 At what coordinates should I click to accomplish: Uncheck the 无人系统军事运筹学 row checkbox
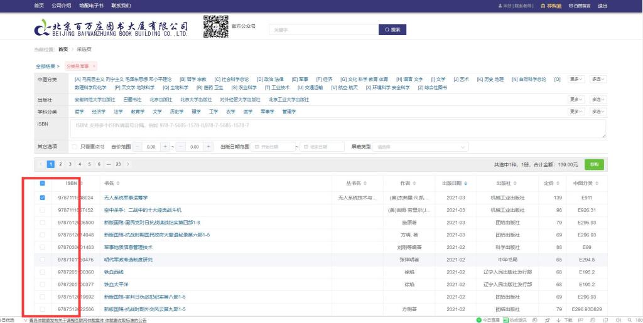(42, 198)
